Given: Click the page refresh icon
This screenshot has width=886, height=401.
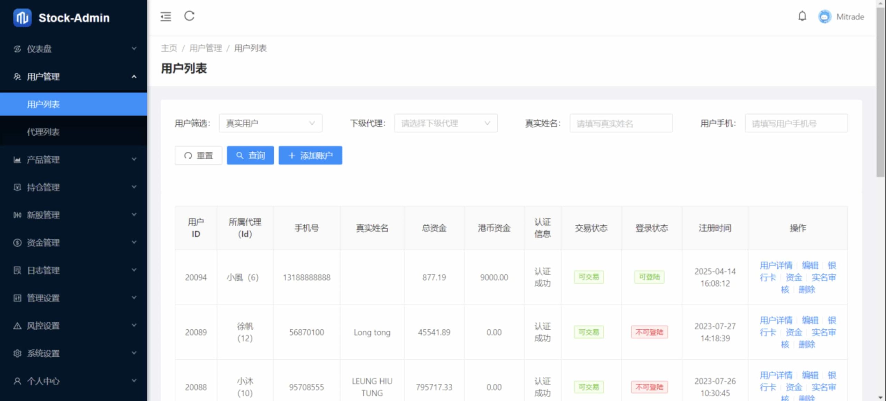Looking at the screenshot, I should tap(189, 16).
